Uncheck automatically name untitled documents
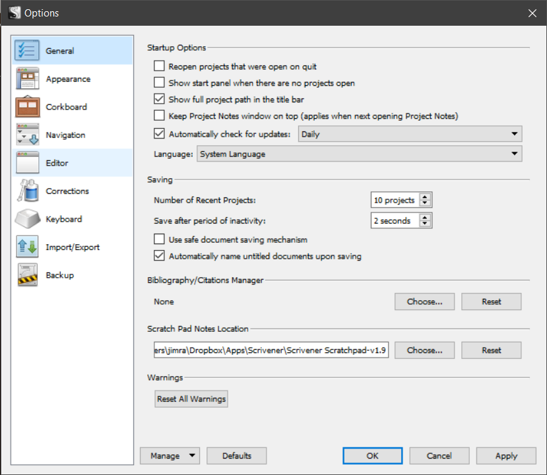The image size is (547, 475). click(159, 256)
